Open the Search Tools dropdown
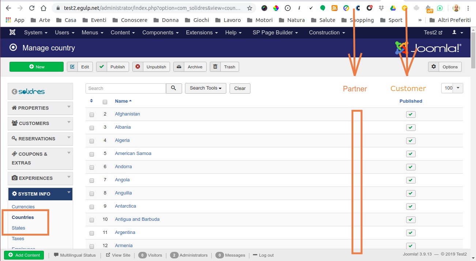Viewport: 476px width, 261px height. click(x=205, y=88)
